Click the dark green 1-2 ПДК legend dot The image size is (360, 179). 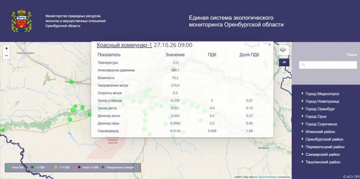(32, 167)
